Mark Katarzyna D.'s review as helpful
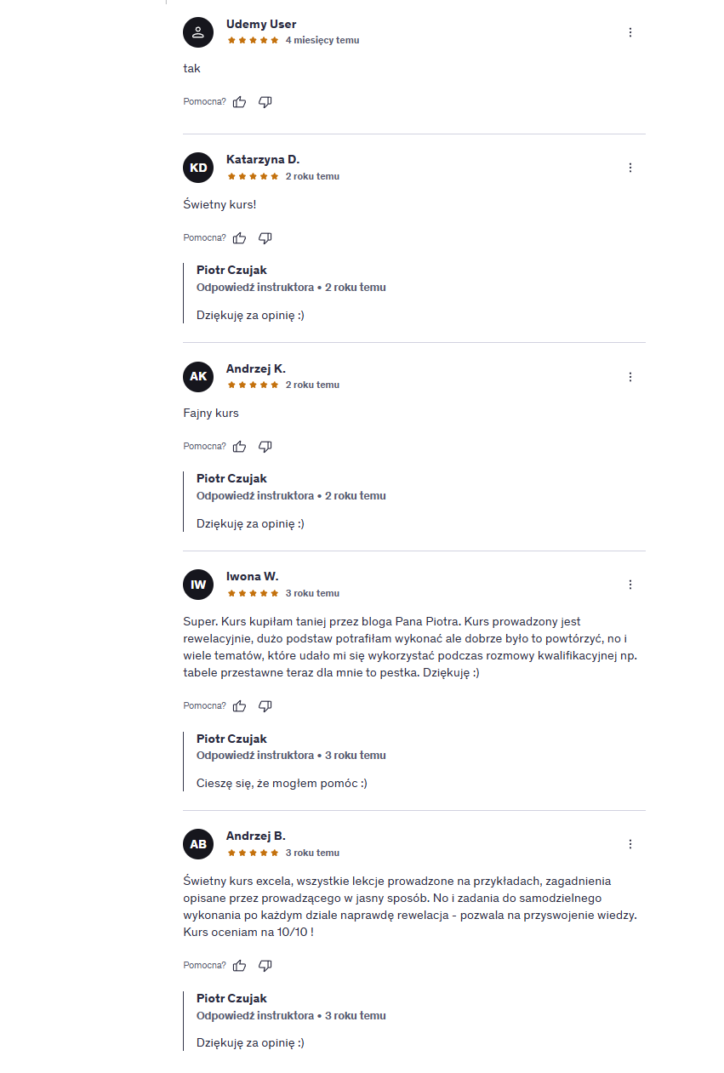Image resolution: width=724 pixels, height=1073 pixels. coord(240,238)
